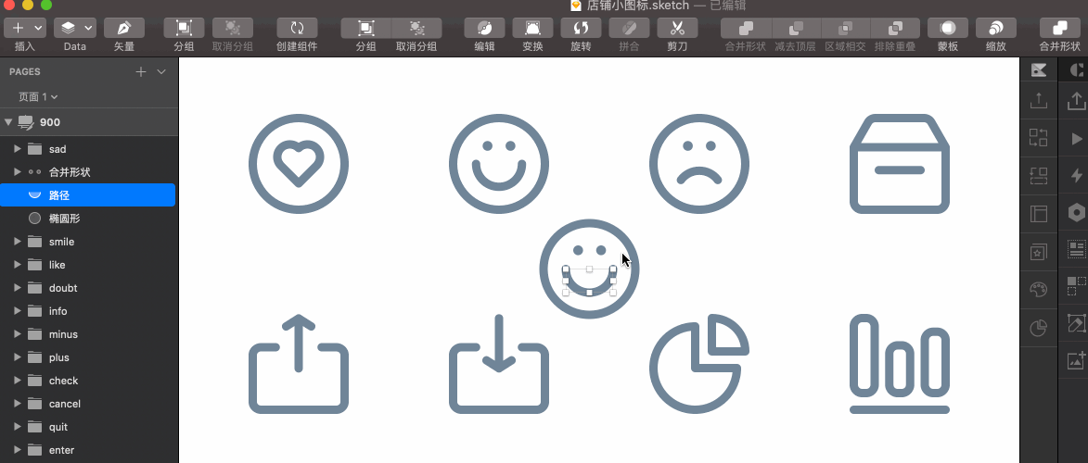Click the Craft data text-block icon

click(x=1077, y=249)
